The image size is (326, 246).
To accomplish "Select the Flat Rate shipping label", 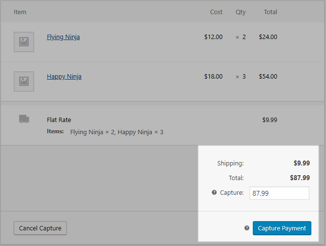I will (x=59, y=120).
